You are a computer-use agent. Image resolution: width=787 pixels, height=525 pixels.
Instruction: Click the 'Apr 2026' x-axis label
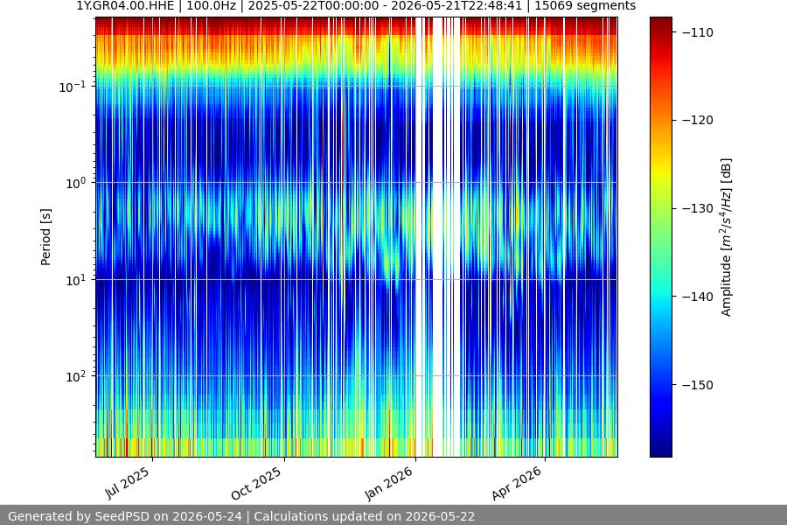517,483
